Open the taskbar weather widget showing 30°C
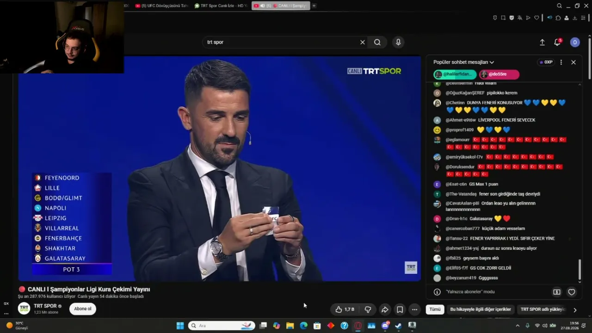This screenshot has width=592, height=333. coord(17,326)
